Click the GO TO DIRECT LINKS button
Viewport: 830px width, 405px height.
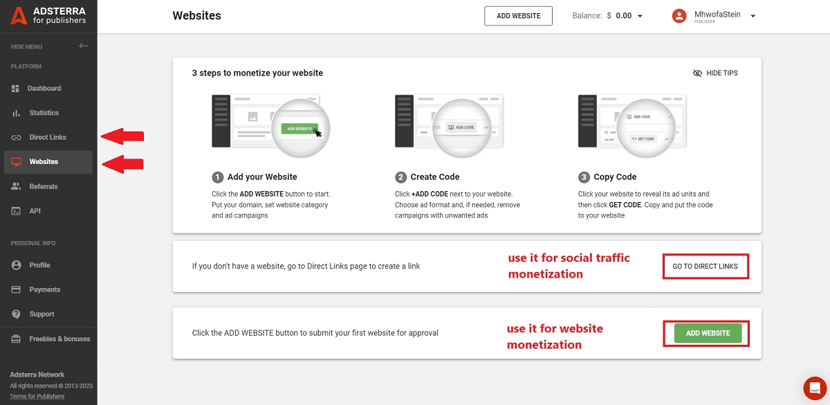705,267
